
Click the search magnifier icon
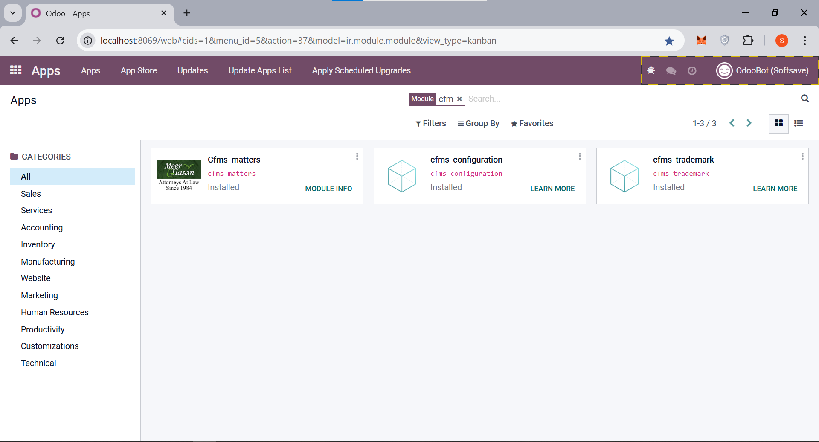[805, 99]
